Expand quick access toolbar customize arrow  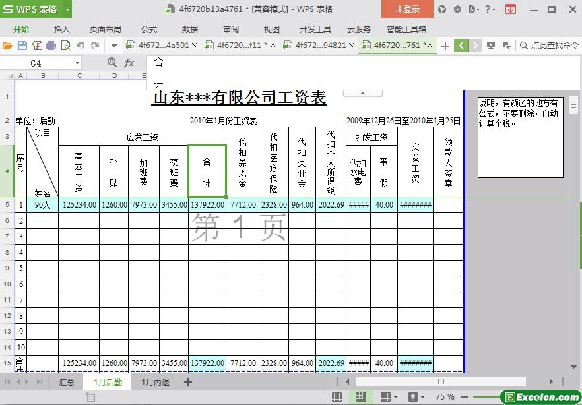click(114, 46)
